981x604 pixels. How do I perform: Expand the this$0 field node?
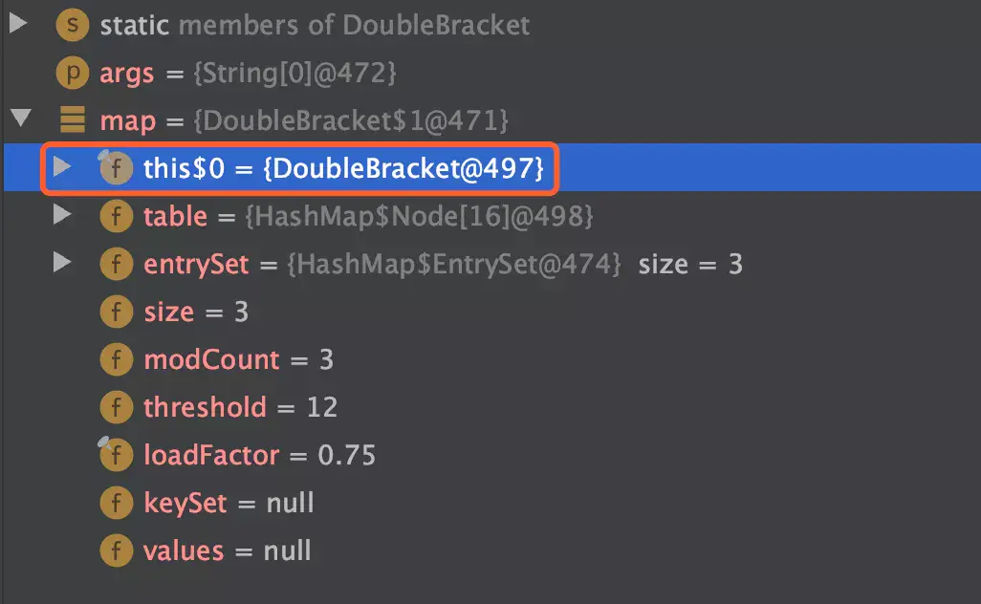click(62, 168)
